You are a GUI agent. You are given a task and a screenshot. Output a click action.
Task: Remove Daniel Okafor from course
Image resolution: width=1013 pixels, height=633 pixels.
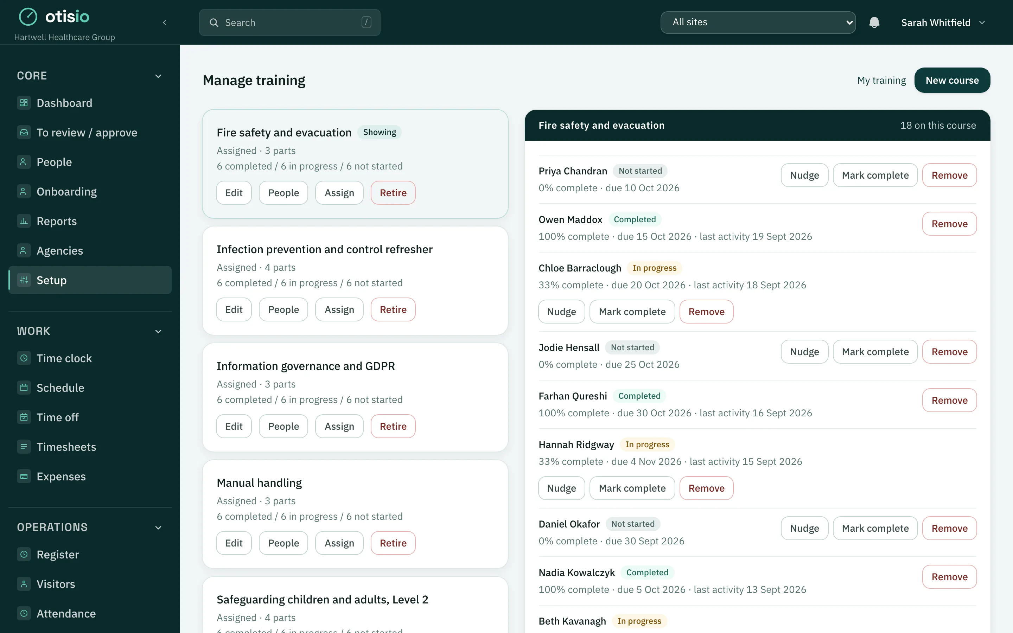[x=949, y=528]
